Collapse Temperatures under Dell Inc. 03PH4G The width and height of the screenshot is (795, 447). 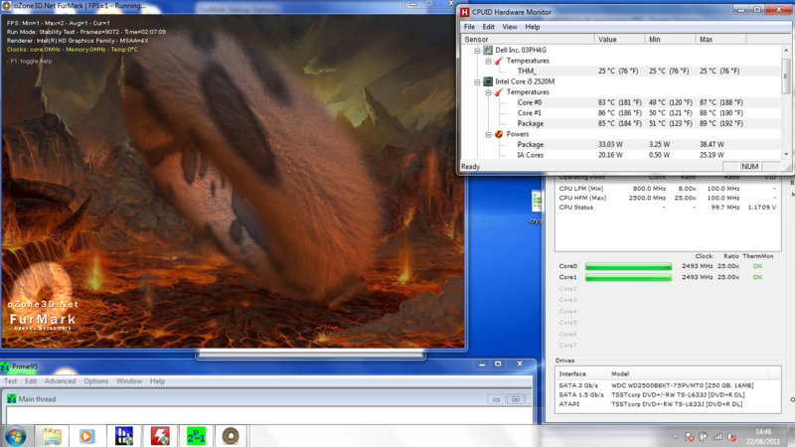(x=488, y=61)
